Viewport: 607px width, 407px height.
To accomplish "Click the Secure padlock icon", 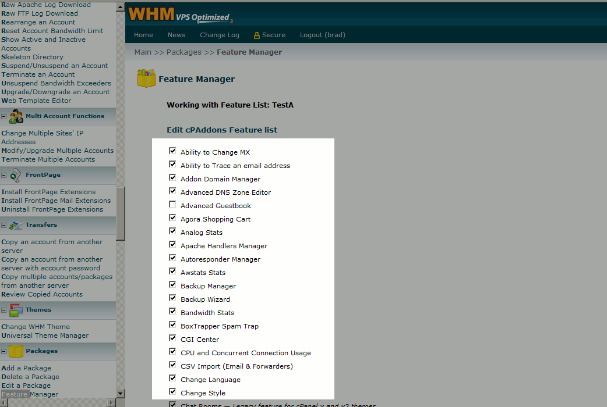I will point(256,35).
